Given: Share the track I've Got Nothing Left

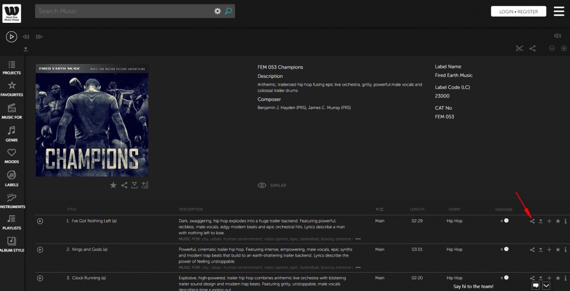Looking at the screenshot, I should 532,221.
